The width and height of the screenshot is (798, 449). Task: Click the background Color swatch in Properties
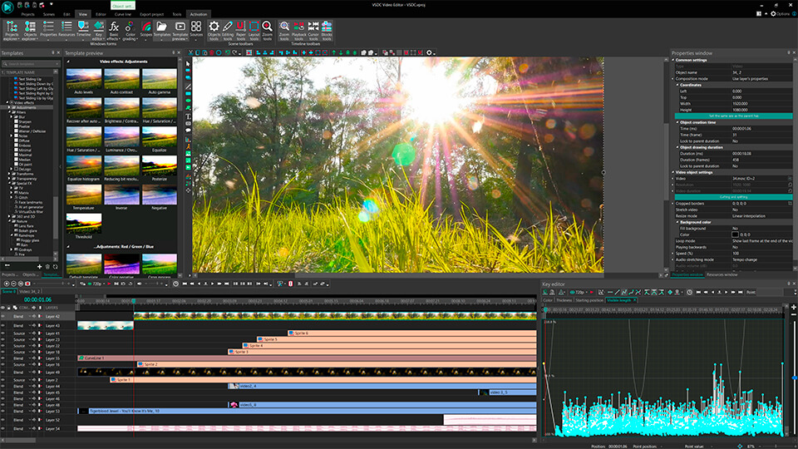(735, 234)
